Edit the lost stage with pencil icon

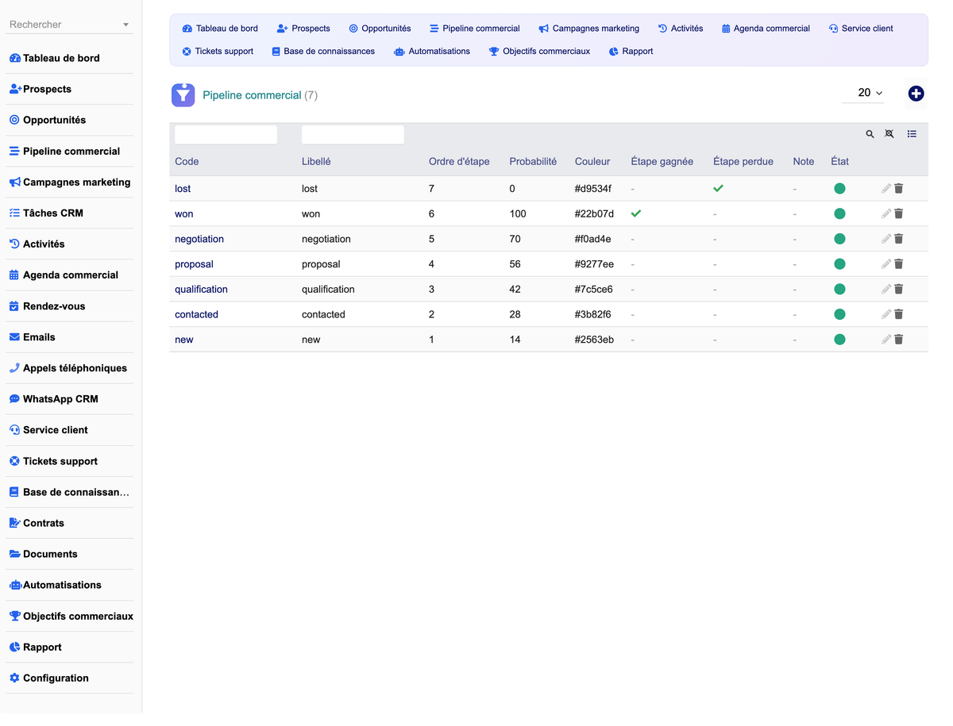[x=886, y=189]
